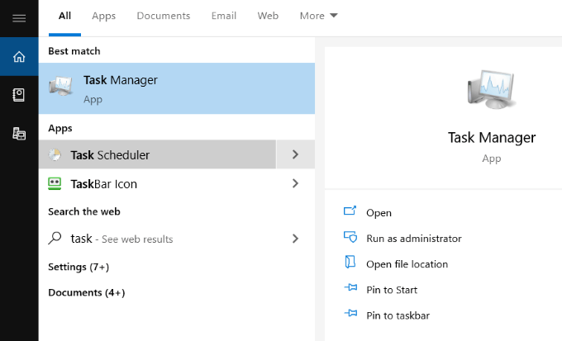Switch to the Documents tab
Screen dimensions: 562x341
163,16
